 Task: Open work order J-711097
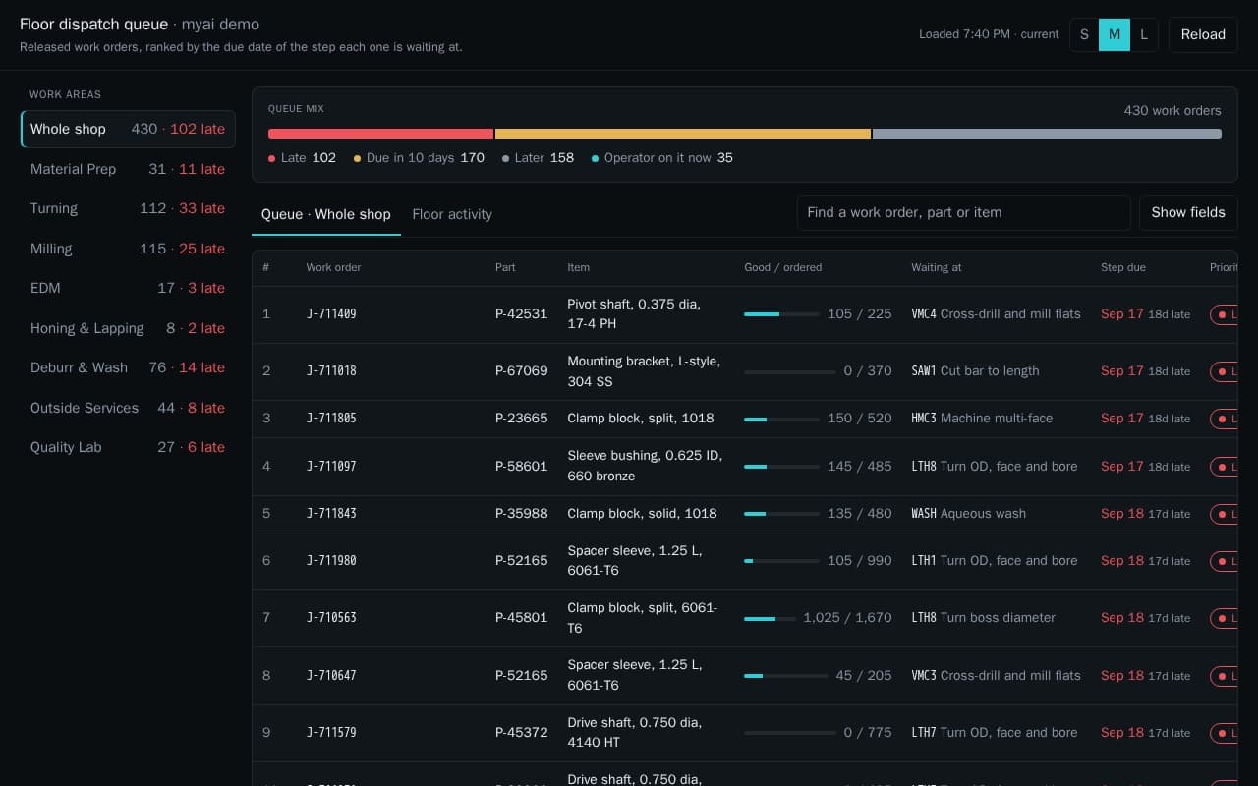(331, 467)
